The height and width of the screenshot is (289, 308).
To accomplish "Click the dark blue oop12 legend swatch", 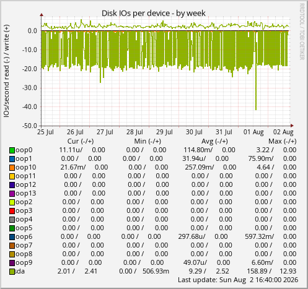I will [12, 185].
